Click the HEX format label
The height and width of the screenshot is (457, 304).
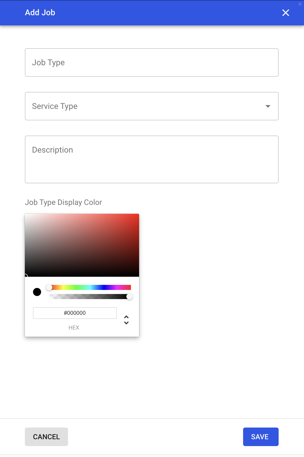pos(74,328)
